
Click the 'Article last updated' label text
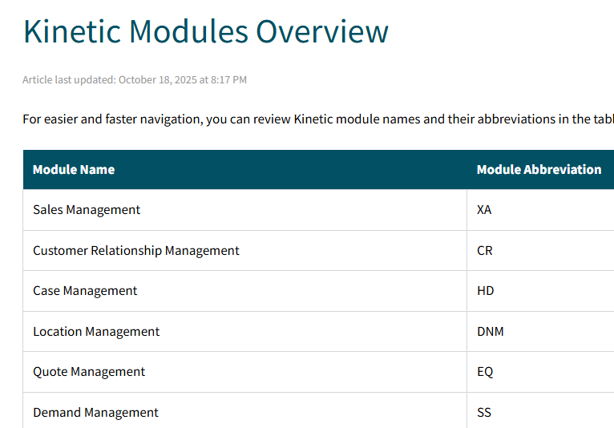point(69,80)
